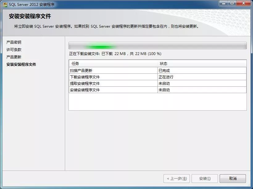Select the 扫描产品更新 task row
Screen dimensions: 253x189
(158, 70)
